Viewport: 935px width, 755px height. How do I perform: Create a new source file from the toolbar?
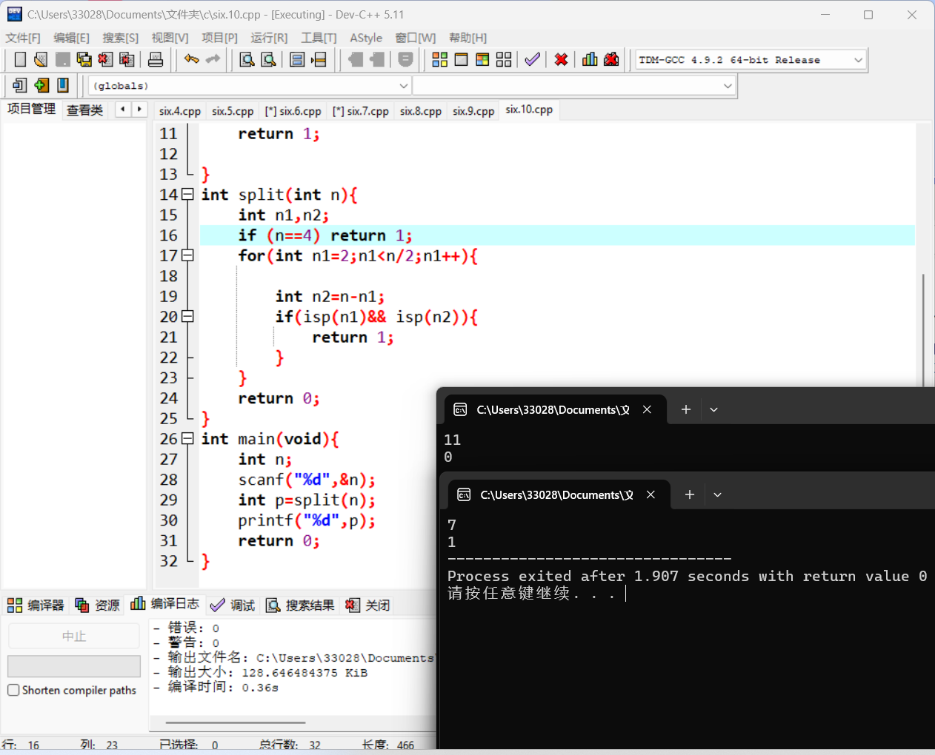pos(20,60)
